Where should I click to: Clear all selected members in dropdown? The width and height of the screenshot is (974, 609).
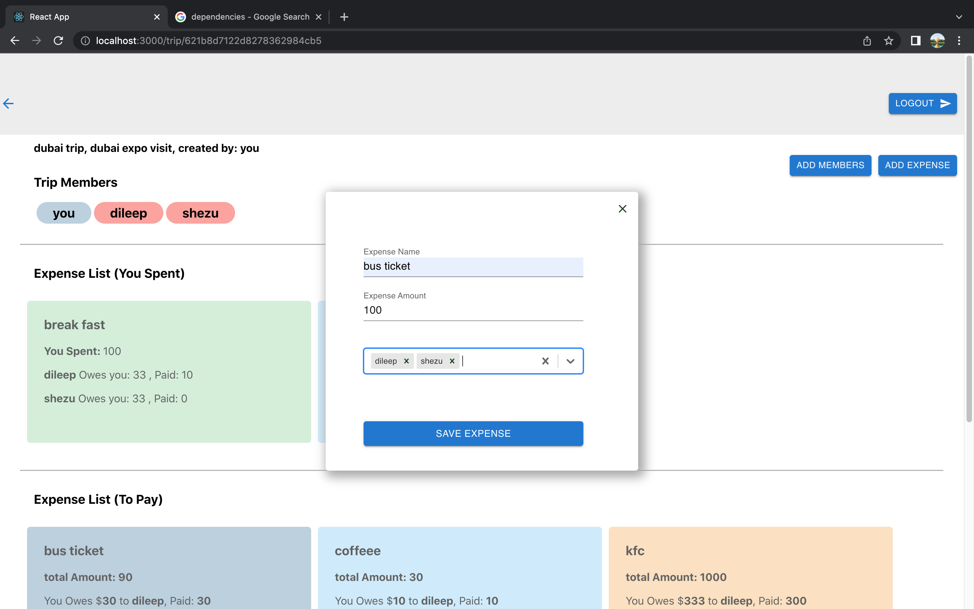point(546,361)
